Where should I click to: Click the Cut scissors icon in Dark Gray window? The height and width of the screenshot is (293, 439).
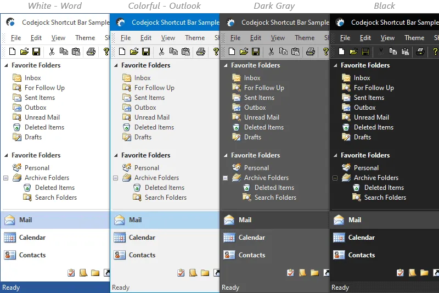click(271, 52)
